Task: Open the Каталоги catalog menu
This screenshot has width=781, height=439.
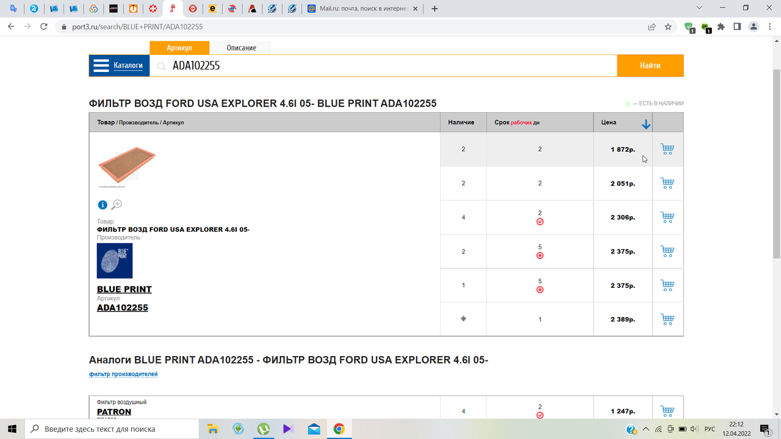Action: coord(120,65)
